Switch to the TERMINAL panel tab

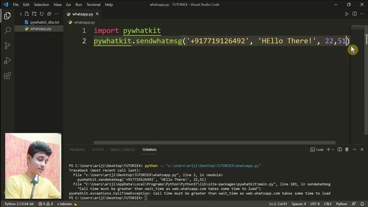tap(149, 149)
